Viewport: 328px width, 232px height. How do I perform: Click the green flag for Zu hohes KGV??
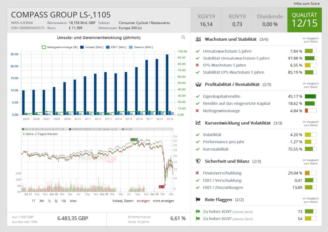point(198,219)
